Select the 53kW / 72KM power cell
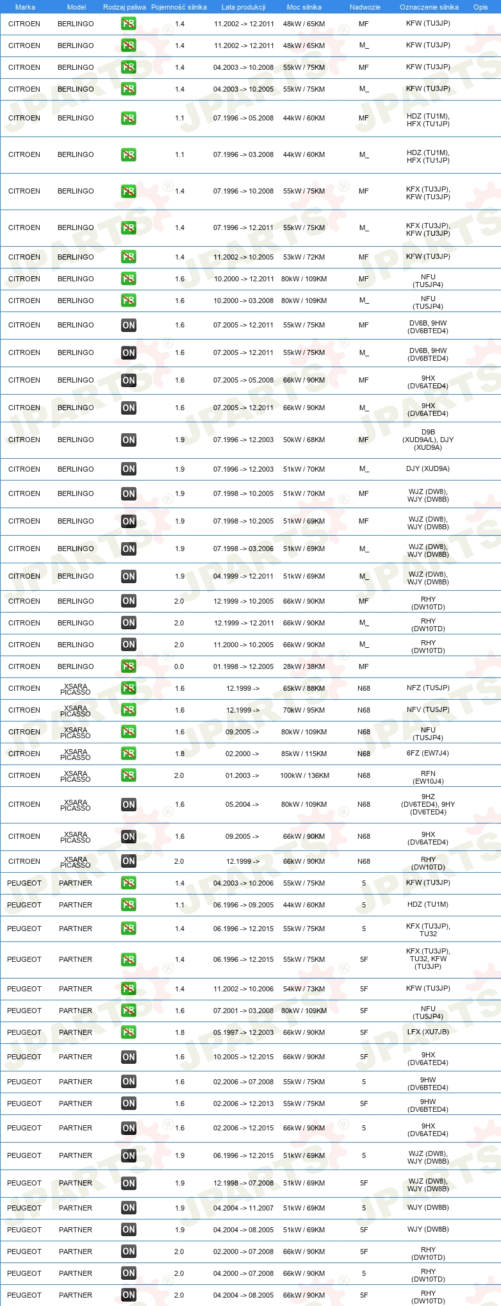 click(304, 257)
